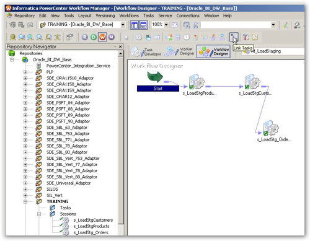Collapse the Sessions node under TRAINING
310x241 pixels.
(39, 214)
